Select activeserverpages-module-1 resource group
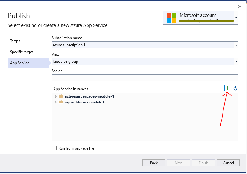This screenshot has height=174, width=247. [x=89, y=96]
